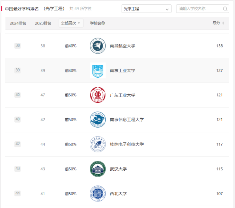Screen dimensions: 235x208
Task: Focus the 请输入学校名称 search field
Action: 199,9
